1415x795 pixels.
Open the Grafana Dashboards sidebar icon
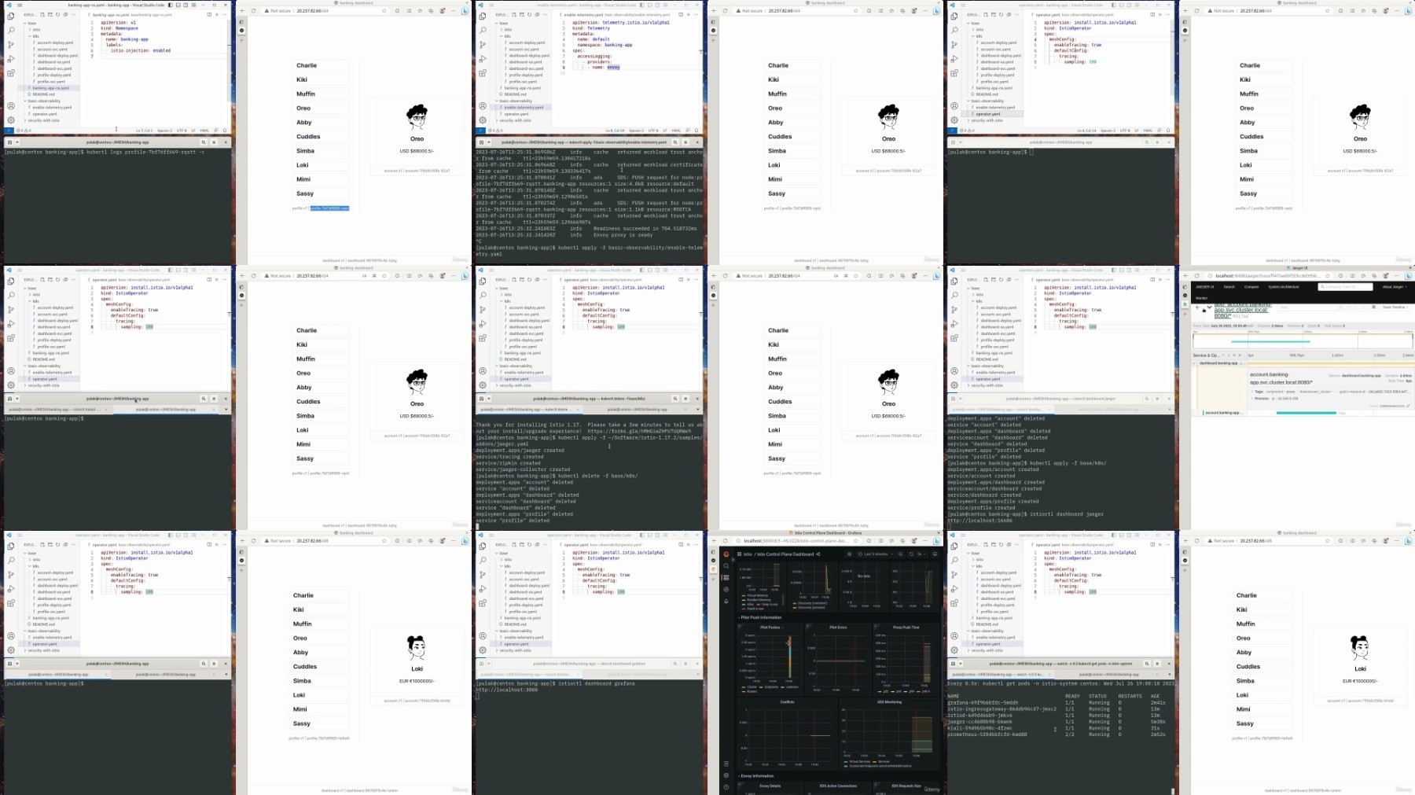726,577
